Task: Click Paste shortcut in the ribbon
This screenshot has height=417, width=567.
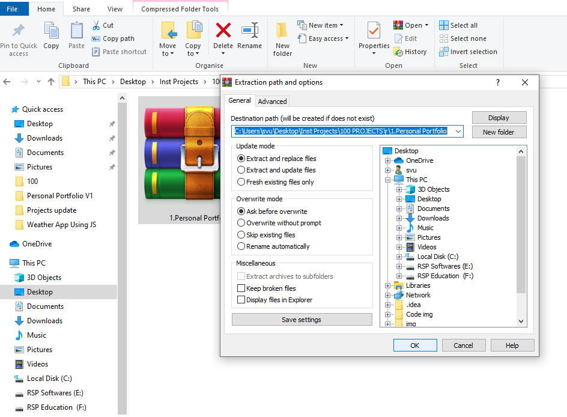Action: click(x=120, y=52)
